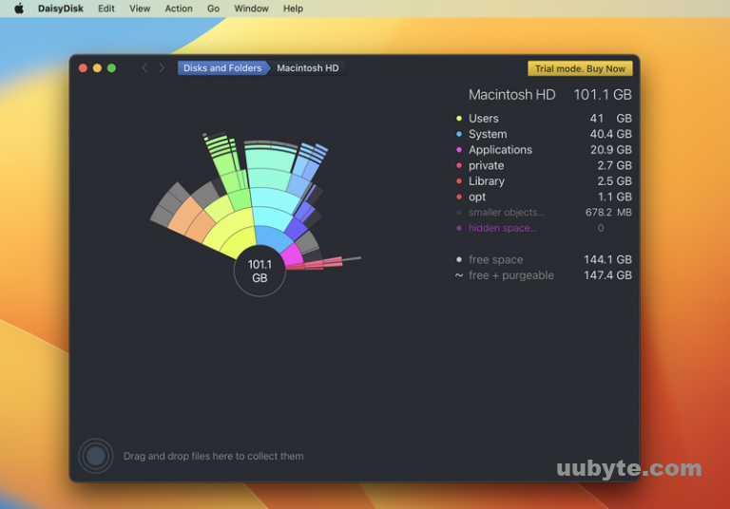Click the magenta Applications segment in sunburst
The width and height of the screenshot is (730, 509).
click(x=292, y=254)
